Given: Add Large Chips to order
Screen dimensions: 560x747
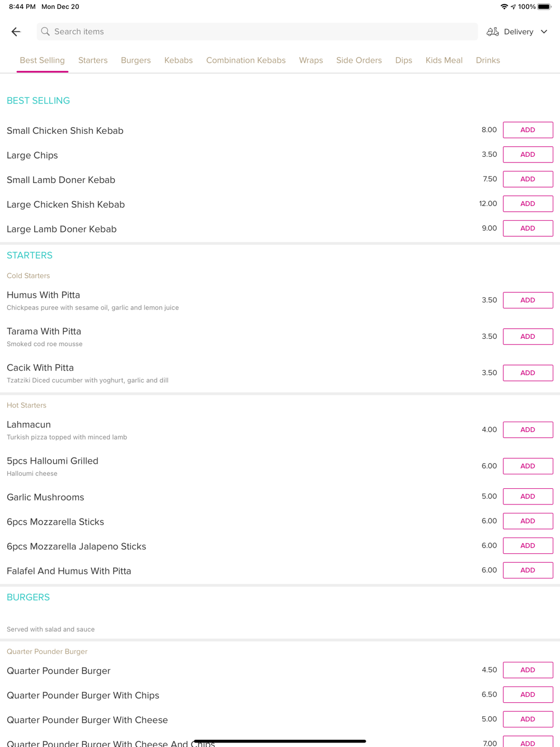Looking at the screenshot, I should click(x=528, y=155).
